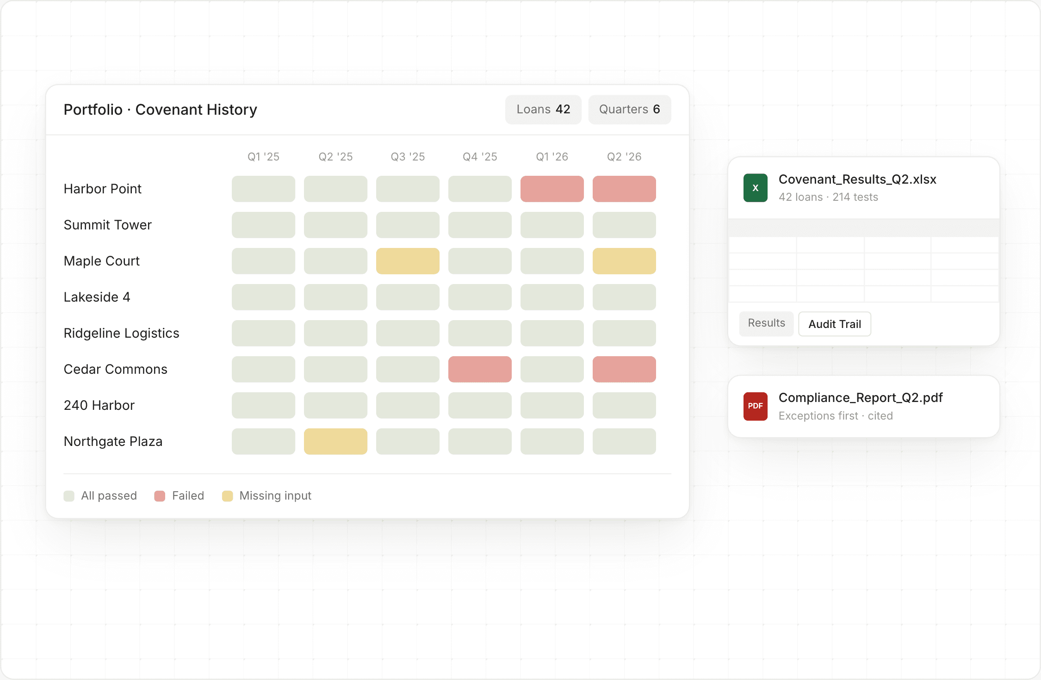The image size is (1041, 680).
Task: Click the Failed legend swatch
Action: [160, 496]
